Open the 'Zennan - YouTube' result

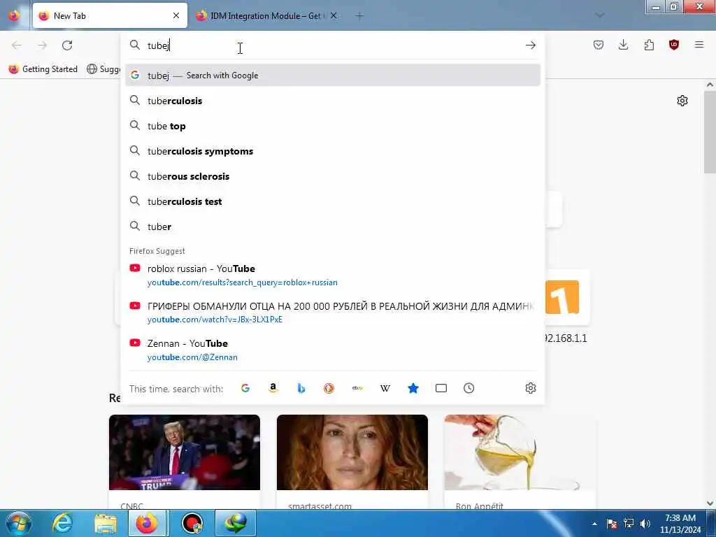click(332, 350)
